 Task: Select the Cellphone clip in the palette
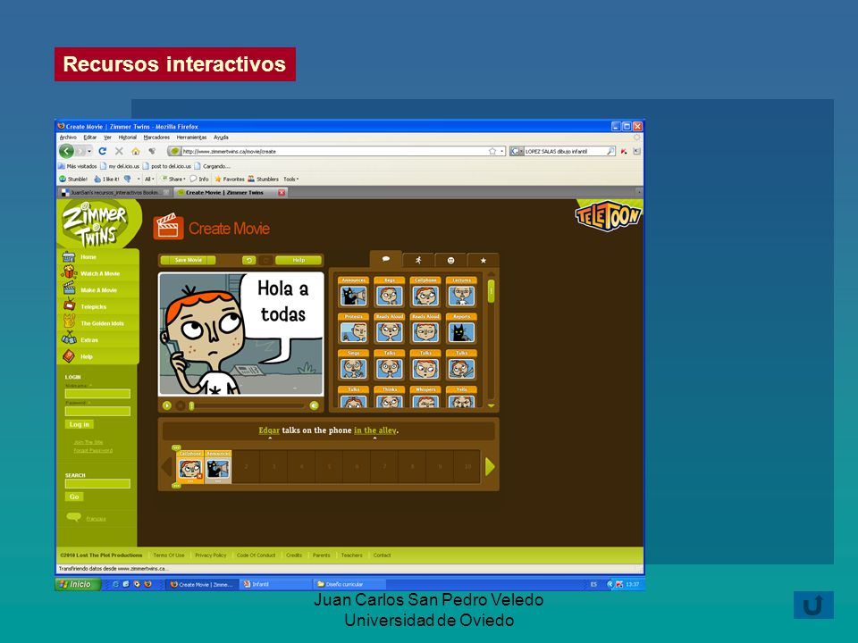tap(425, 292)
